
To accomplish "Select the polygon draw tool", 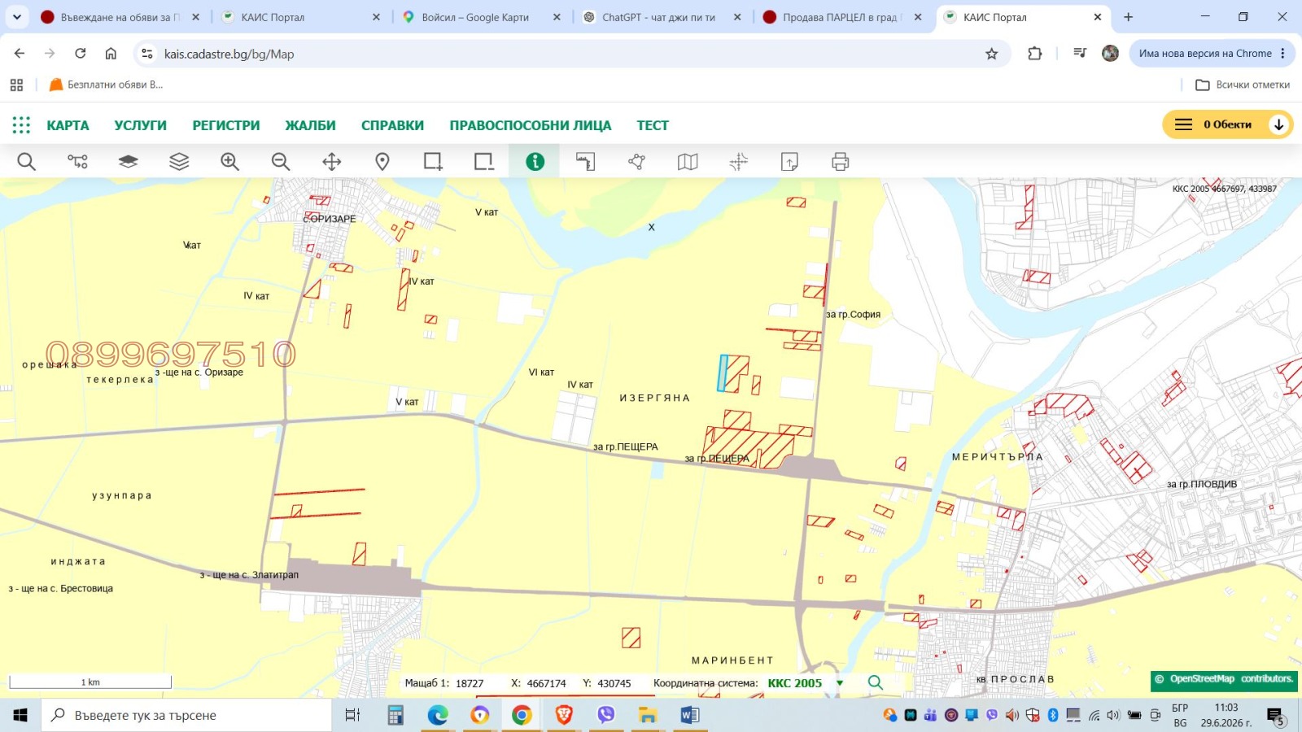I will coord(636,162).
